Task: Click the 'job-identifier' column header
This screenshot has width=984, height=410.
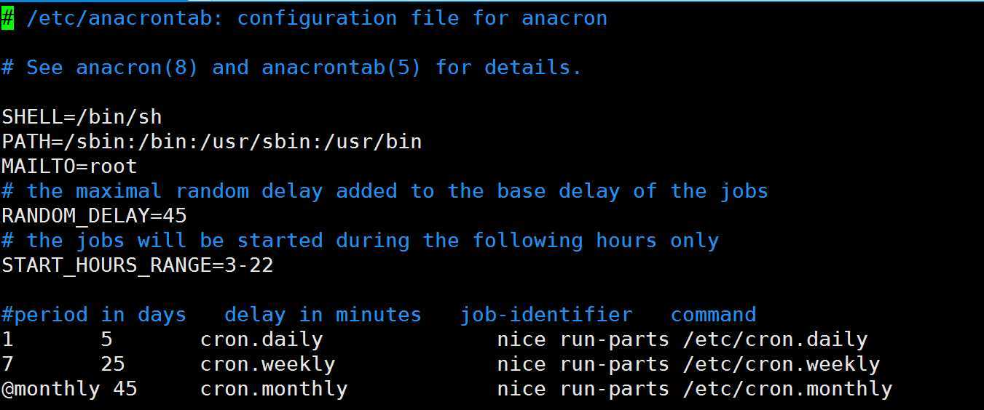Action: [x=546, y=315]
